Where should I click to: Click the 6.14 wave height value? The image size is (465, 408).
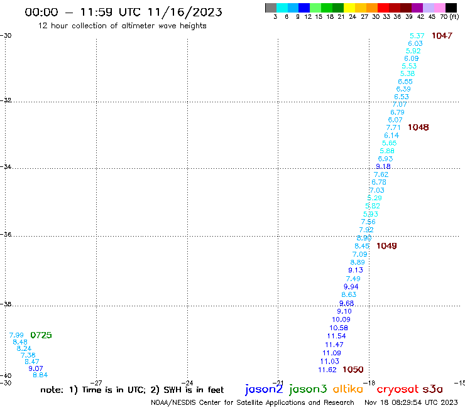[x=391, y=136]
